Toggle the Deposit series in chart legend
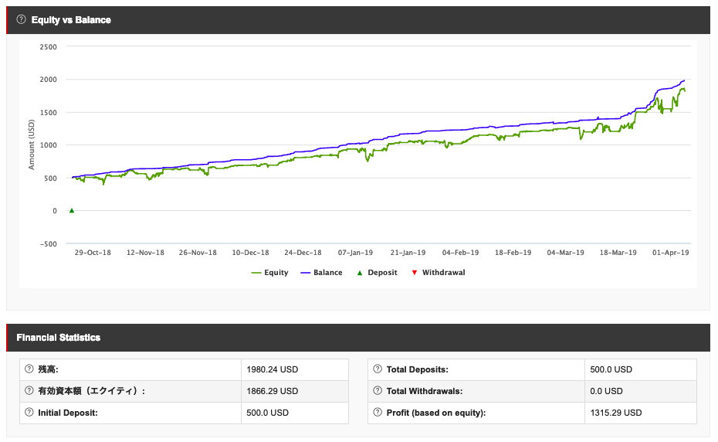 tap(377, 272)
